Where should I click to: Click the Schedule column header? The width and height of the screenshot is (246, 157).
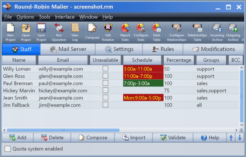142,60
